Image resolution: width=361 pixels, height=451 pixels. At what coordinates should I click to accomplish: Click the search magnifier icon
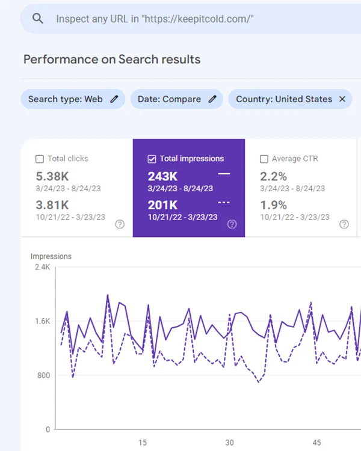(38, 19)
